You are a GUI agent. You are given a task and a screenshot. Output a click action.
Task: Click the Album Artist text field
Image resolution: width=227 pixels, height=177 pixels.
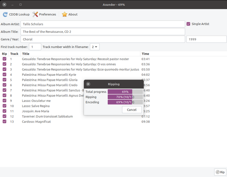pyautogui.click(x=103, y=24)
